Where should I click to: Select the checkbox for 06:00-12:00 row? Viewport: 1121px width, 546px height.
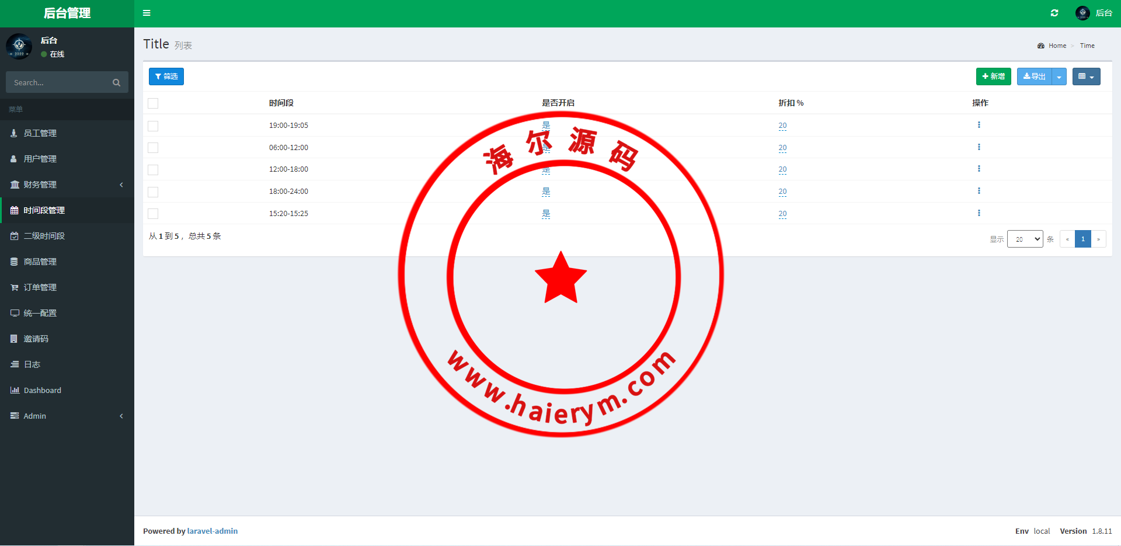tap(153, 148)
